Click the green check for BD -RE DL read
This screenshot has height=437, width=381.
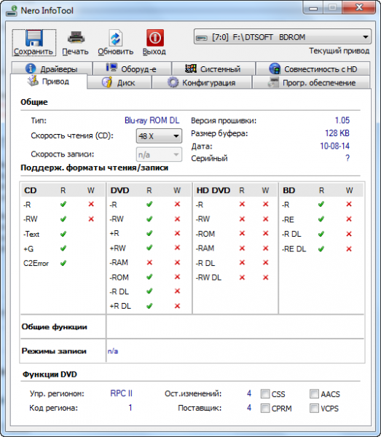click(x=321, y=248)
